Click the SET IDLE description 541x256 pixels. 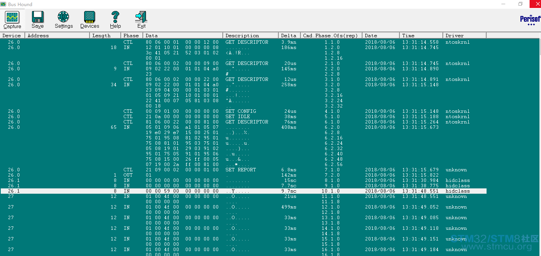tap(238, 117)
